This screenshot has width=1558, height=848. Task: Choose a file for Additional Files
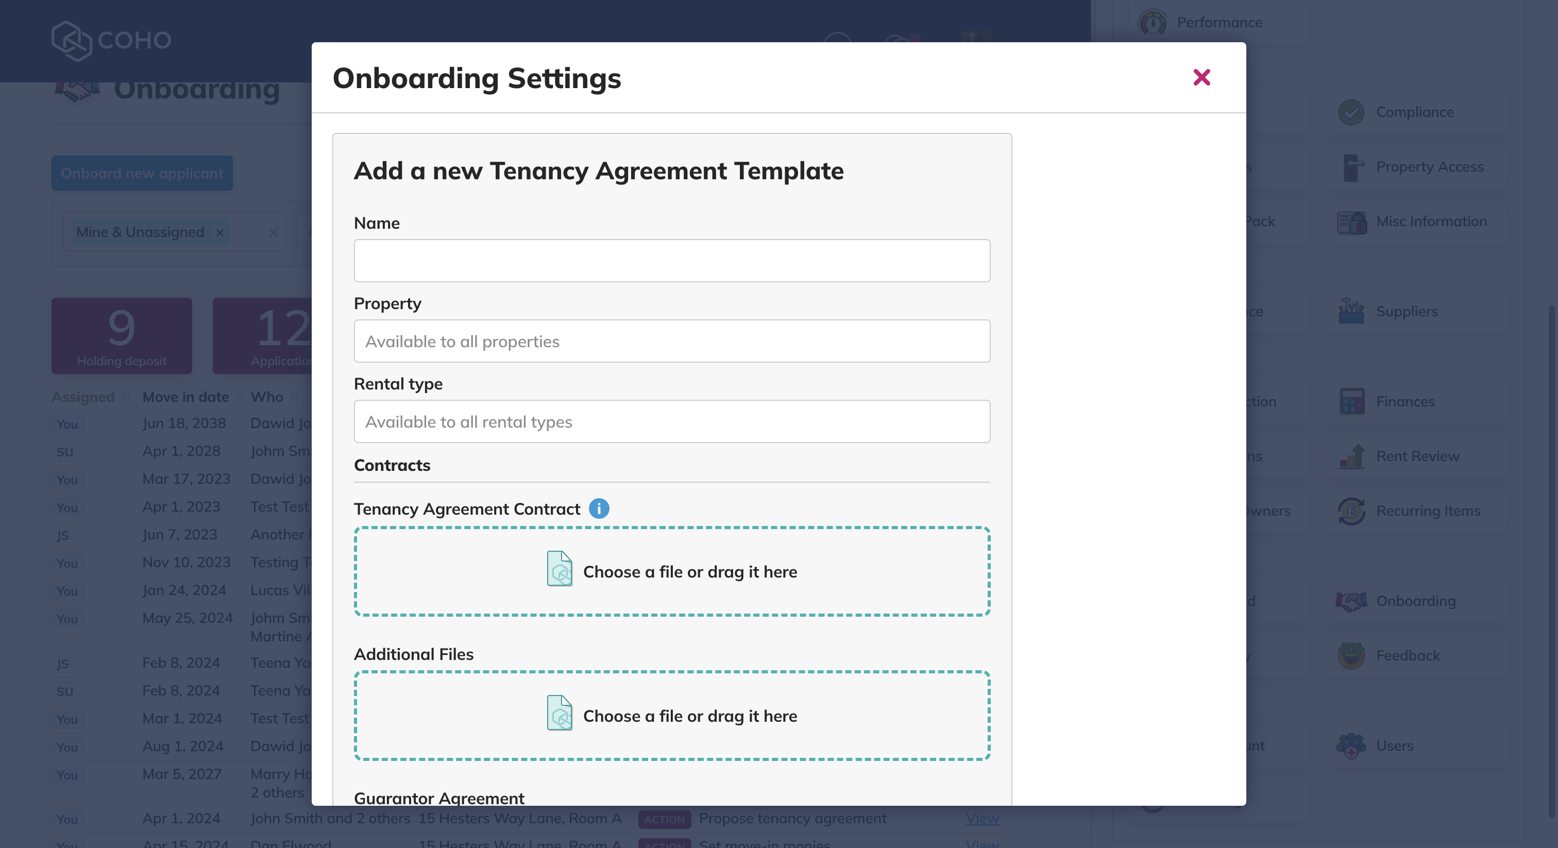pyautogui.click(x=672, y=716)
